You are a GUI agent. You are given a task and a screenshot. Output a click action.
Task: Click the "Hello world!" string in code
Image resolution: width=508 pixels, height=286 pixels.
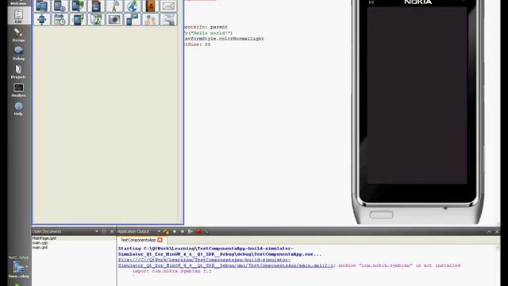pos(210,33)
